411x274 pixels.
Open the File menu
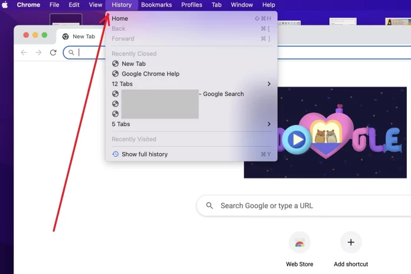(x=54, y=5)
